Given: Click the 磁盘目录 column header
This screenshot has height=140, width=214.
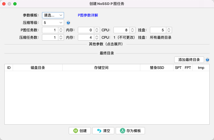Looking at the screenshot, I should (38, 68).
